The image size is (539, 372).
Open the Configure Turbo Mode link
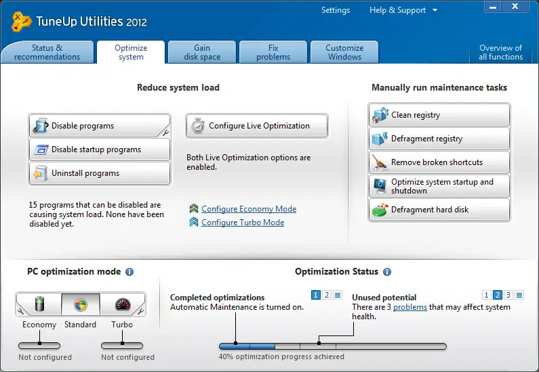coord(243,223)
